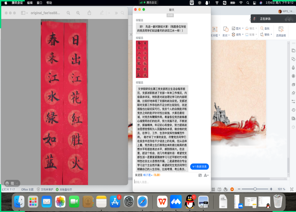Click the WPS sidebar slide transition icon
The width and height of the screenshot is (296, 212).
tap(293, 51)
